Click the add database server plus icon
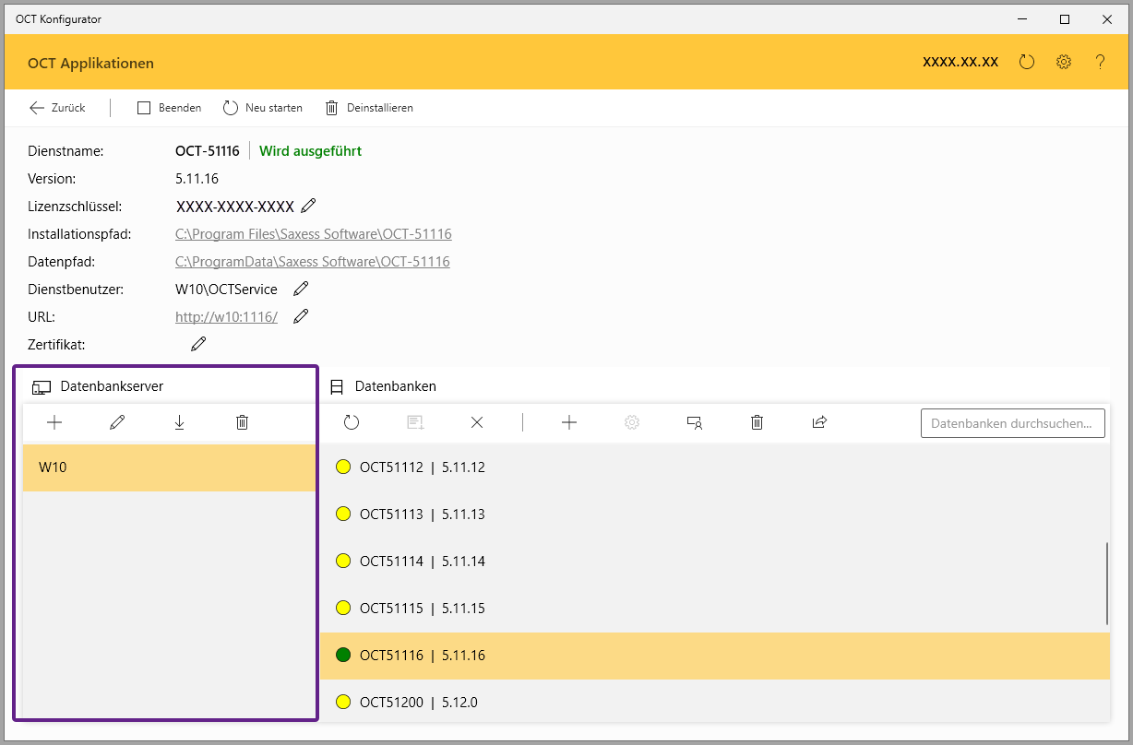Image resolution: width=1133 pixels, height=745 pixels. click(x=54, y=422)
